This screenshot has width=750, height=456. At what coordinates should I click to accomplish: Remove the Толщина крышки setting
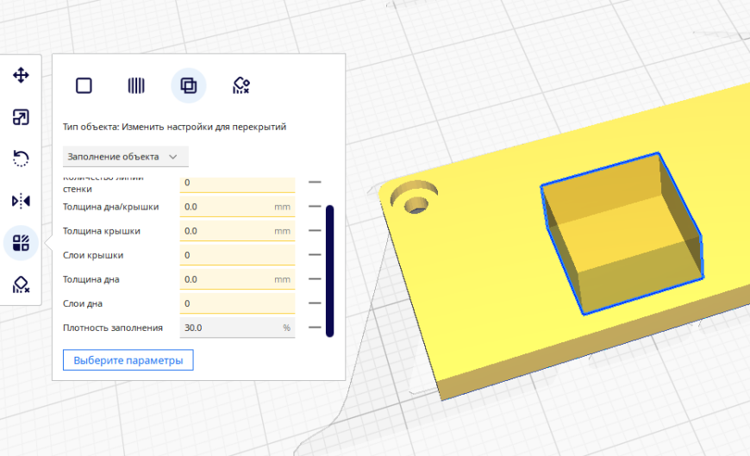click(315, 231)
